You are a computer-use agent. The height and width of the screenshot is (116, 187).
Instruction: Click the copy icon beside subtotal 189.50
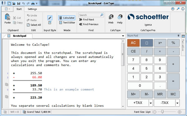click(7, 85)
